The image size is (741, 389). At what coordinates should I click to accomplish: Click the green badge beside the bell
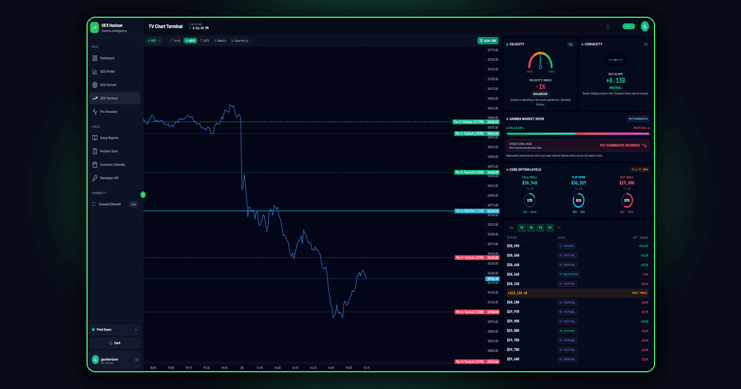(x=629, y=27)
